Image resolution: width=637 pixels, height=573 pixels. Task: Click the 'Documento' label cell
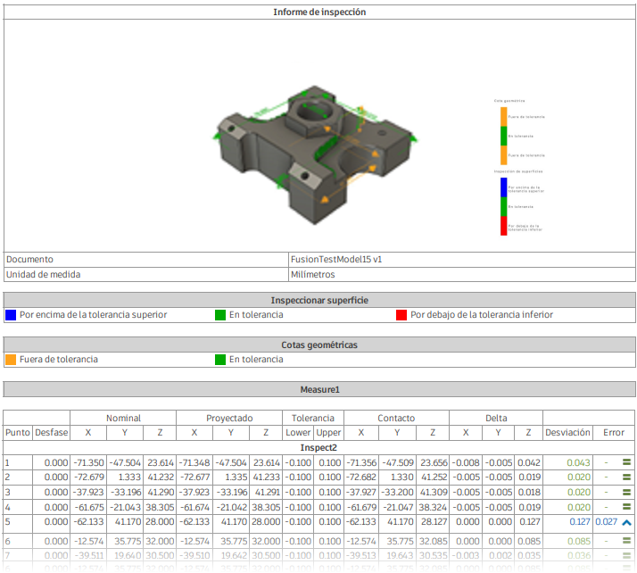click(x=146, y=259)
